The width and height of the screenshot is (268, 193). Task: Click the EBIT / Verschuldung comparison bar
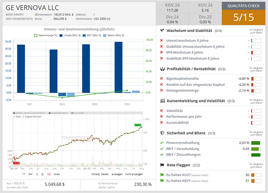click(256, 149)
